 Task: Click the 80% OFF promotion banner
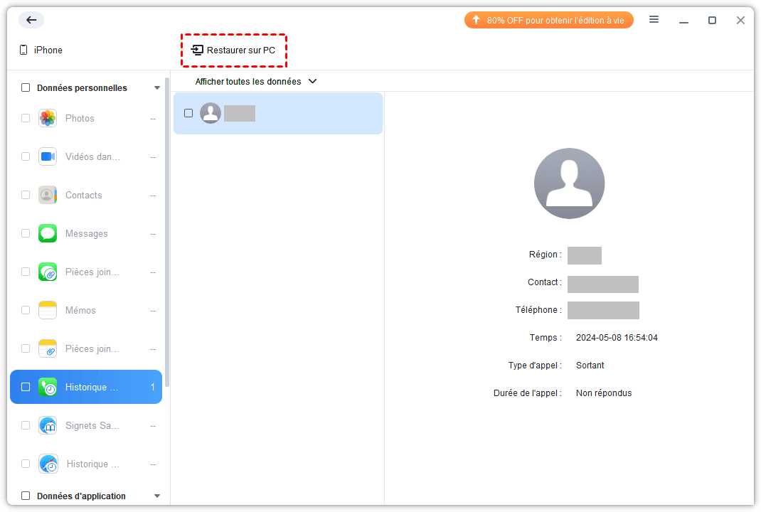(548, 20)
